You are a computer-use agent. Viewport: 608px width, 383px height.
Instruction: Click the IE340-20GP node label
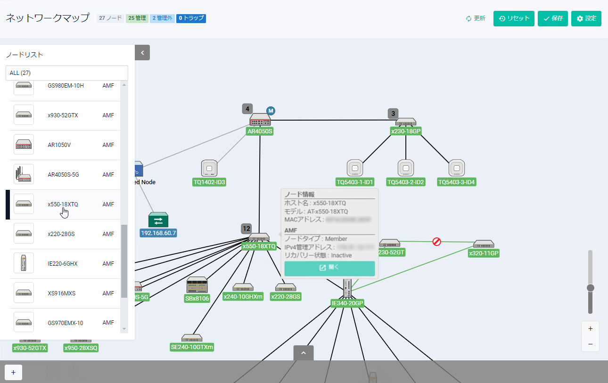click(347, 303)
